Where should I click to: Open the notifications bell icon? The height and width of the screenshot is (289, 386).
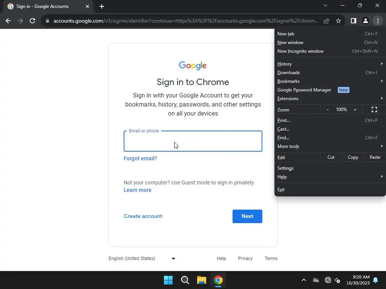[376, 280]
